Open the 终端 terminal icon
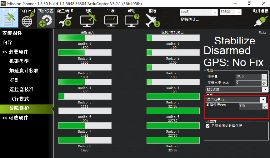The image size is (270, 158). coord(111,18)
